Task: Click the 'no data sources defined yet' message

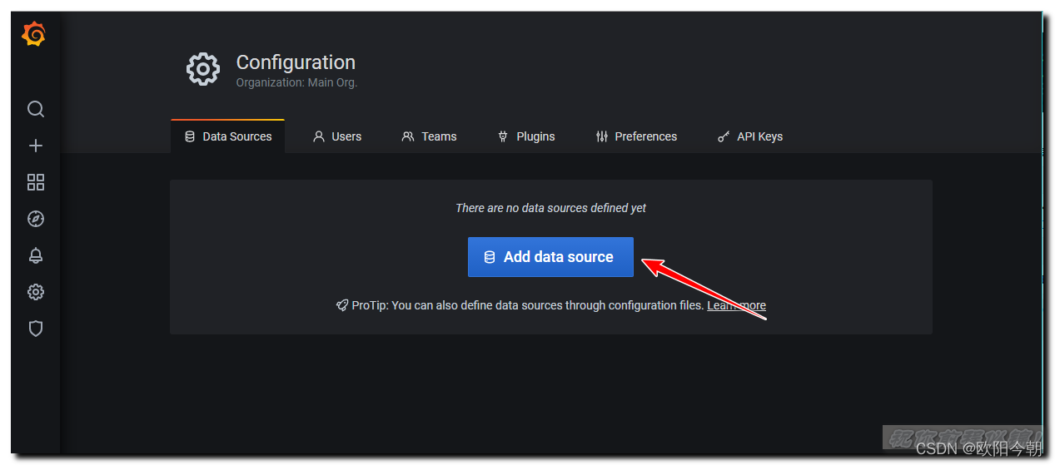Action: click(550, 208)
